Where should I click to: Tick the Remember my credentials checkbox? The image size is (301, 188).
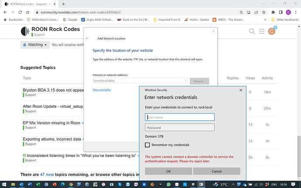(147, 145)
